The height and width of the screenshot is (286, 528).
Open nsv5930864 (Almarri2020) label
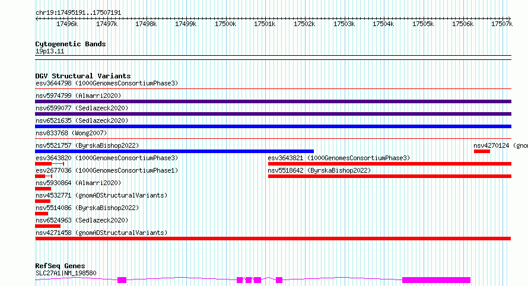point(78,183)
